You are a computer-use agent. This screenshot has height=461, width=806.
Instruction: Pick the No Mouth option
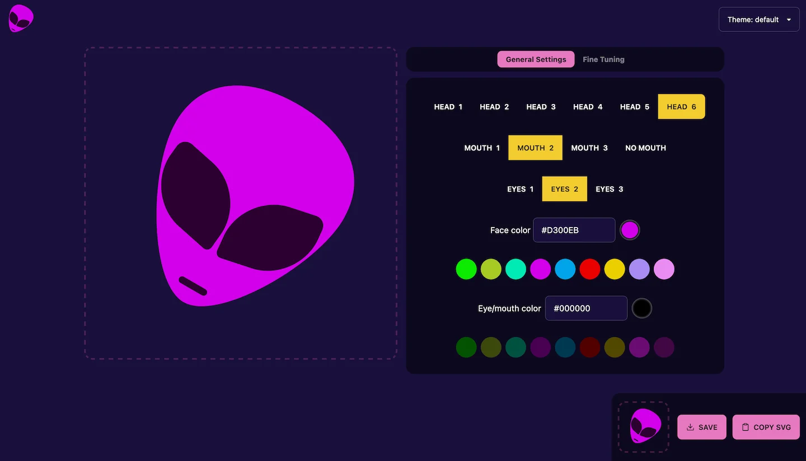tap(645, 148)
